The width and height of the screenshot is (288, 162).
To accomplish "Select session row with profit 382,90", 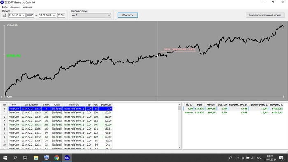I will (57, 125).
